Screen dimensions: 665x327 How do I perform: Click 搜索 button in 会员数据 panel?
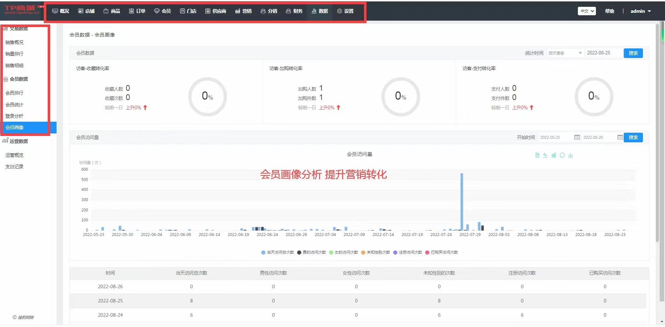pyautogui.click(x=633, y=53)
